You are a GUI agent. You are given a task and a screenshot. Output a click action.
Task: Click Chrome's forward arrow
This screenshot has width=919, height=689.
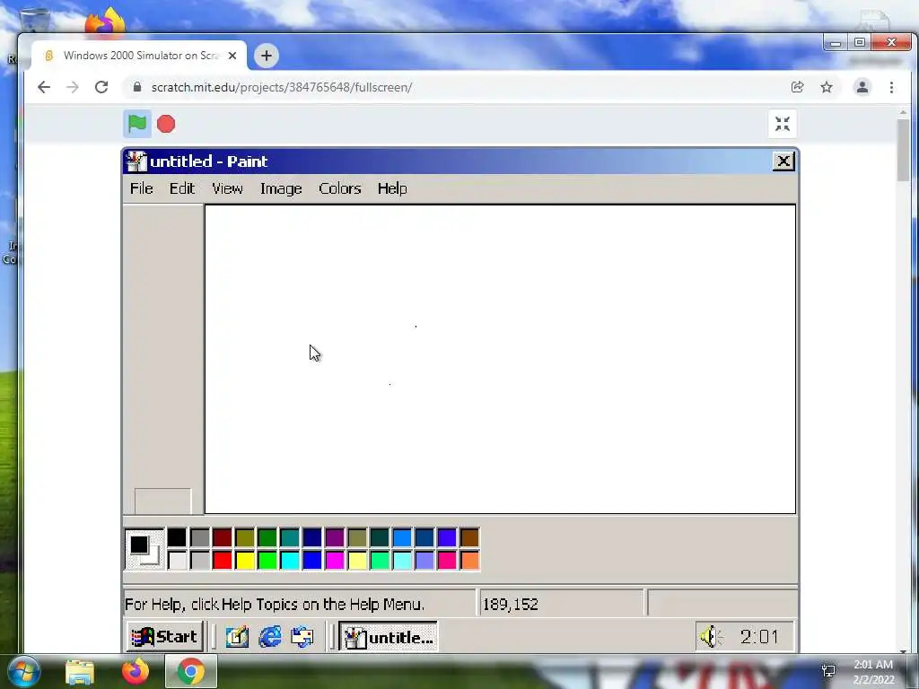coord(72,87)
